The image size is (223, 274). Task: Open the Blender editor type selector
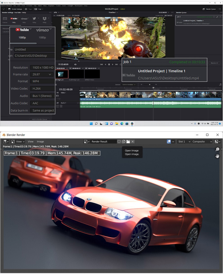pos(6,142)
